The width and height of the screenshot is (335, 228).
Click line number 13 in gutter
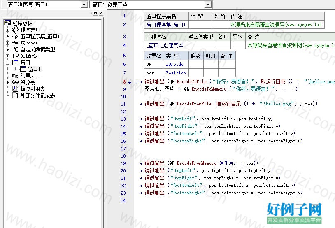point(123,119)
